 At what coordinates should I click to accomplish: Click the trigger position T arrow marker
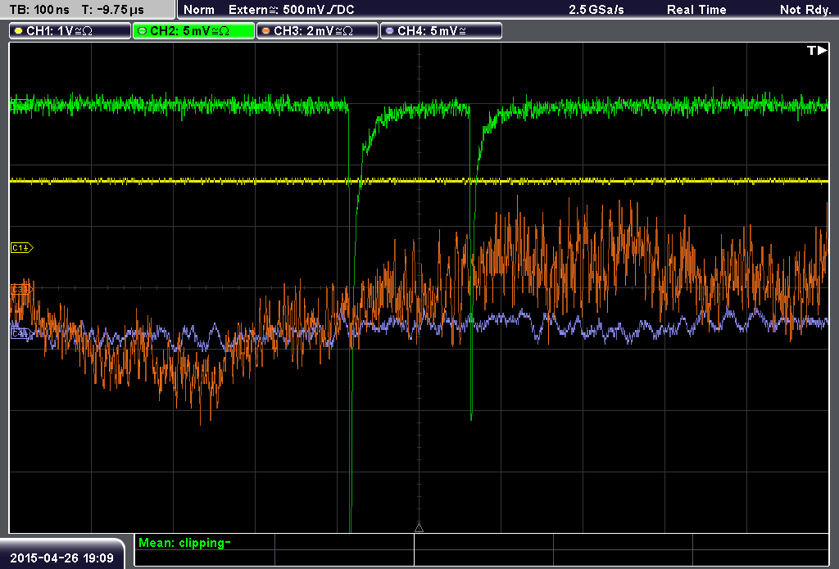click(x=817, y=50)
